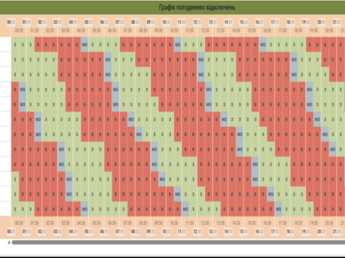Click the 03:30 half-hour label at bottom
Image resolution: width=345 pixels, height=258 pixels.
65,222
